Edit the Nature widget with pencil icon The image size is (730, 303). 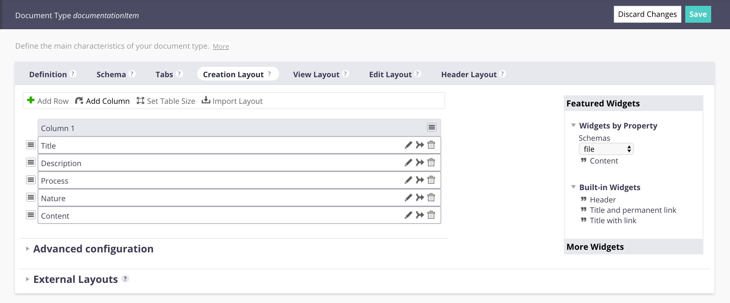(408, 198)
